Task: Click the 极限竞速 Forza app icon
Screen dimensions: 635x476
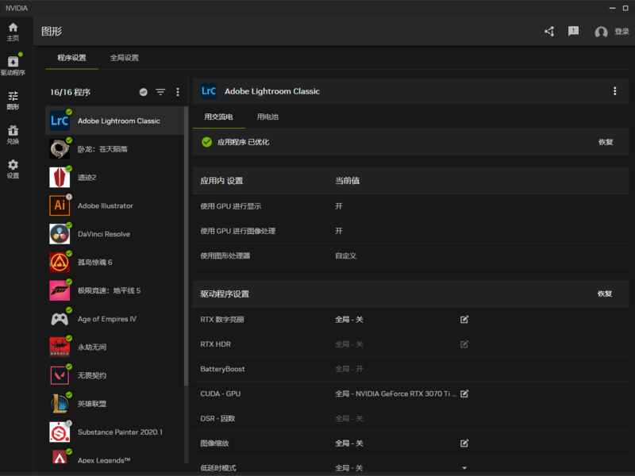Action: coord(60,290)
